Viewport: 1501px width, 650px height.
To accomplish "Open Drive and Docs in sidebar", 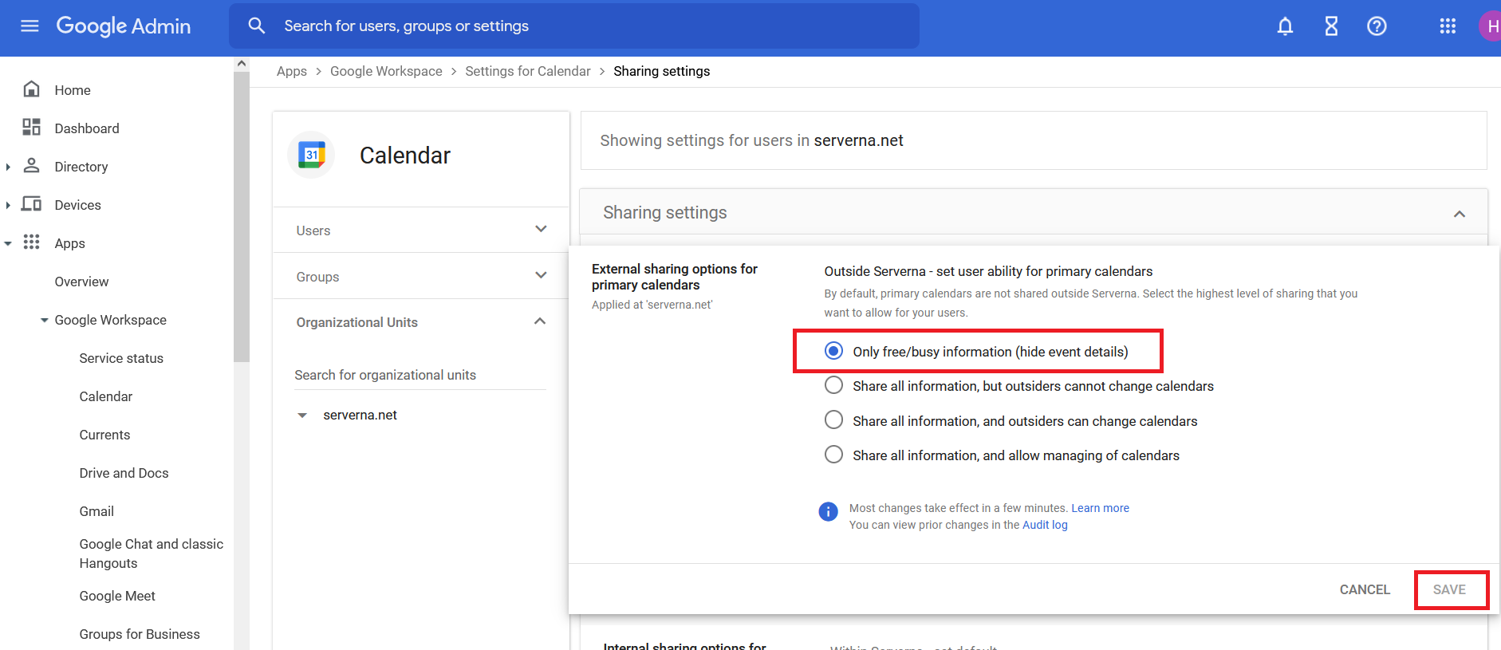I will click(x=124, y=473).
